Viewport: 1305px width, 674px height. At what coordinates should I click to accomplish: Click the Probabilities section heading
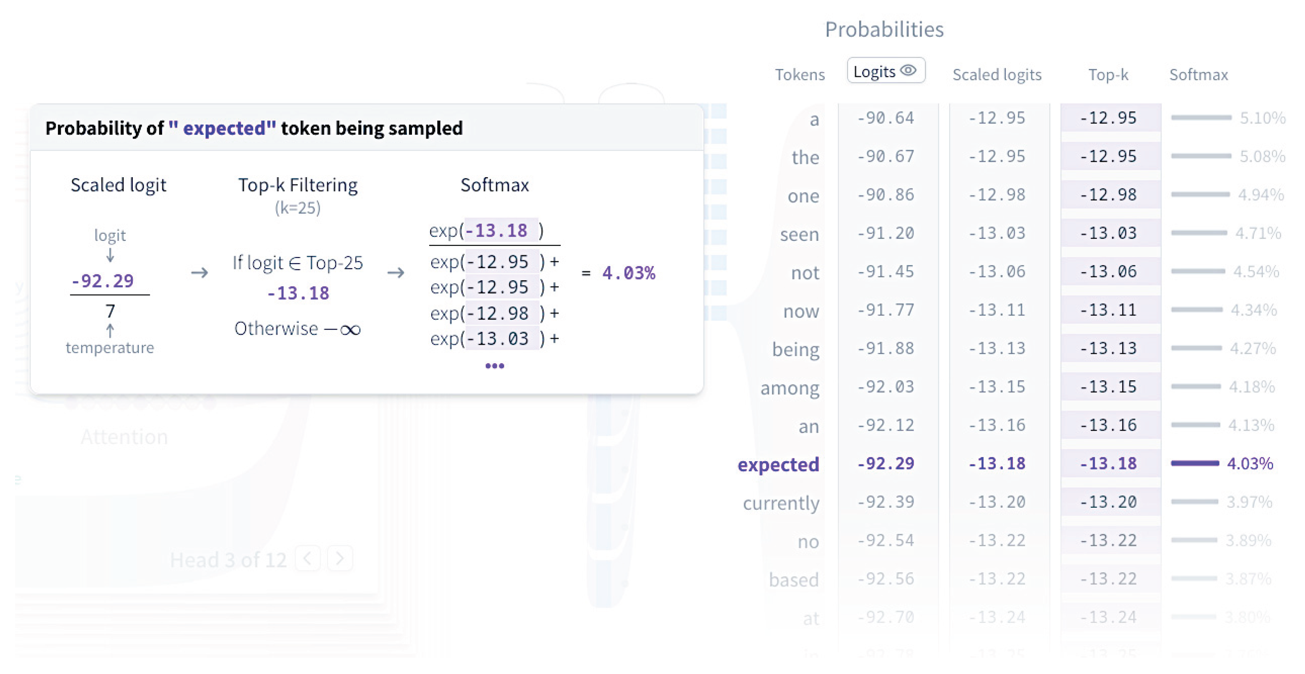pos(884,29)
